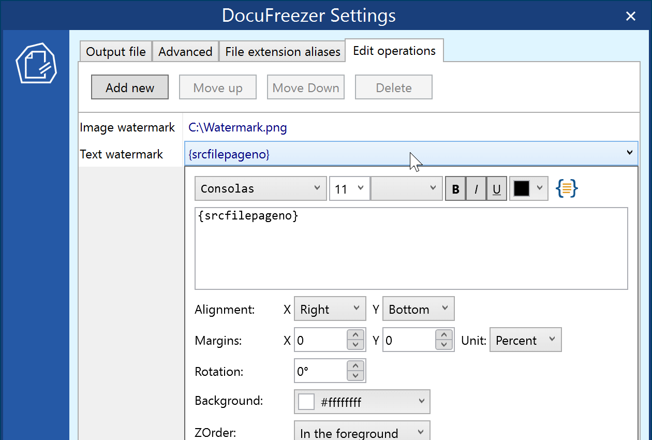Open the File extension aliases tab
Image resolution: width=652 pixels, height=440 pixels.
pyautogui.click(x=283, y=52)
